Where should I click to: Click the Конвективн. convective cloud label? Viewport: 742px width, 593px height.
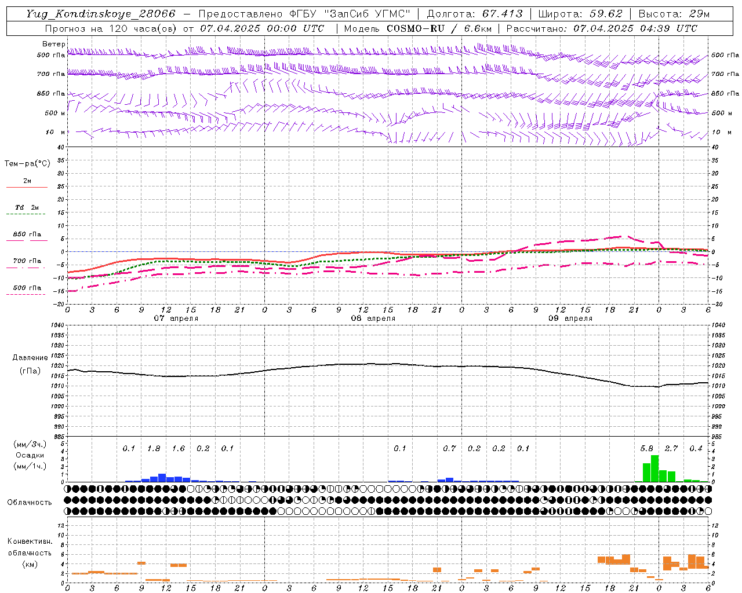pyautogui.click(x=30, y=541)
